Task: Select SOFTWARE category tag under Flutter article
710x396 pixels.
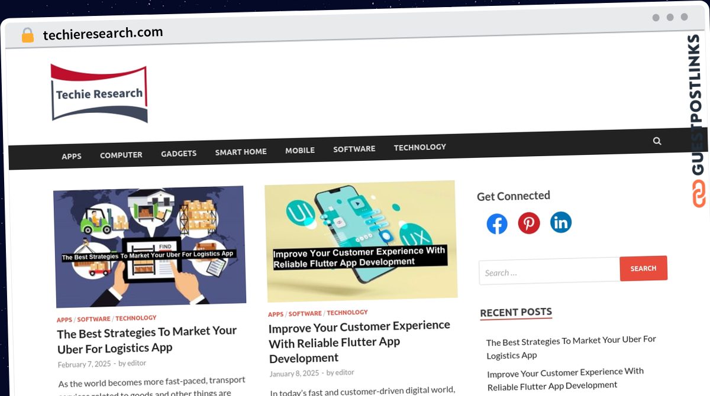Action: point(305,313)
